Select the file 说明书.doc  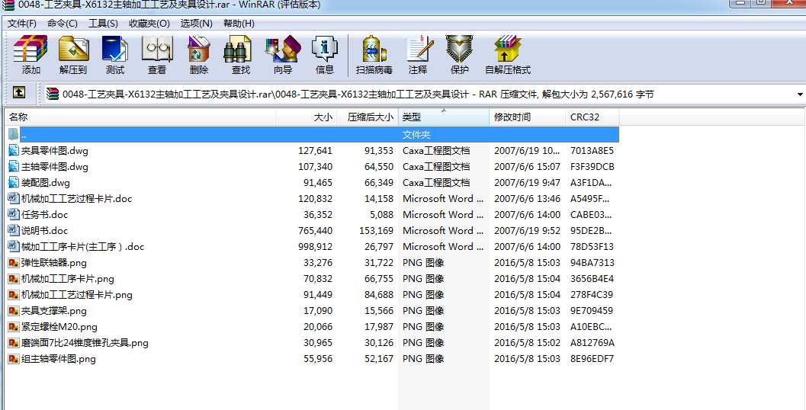tap(45, 231)
